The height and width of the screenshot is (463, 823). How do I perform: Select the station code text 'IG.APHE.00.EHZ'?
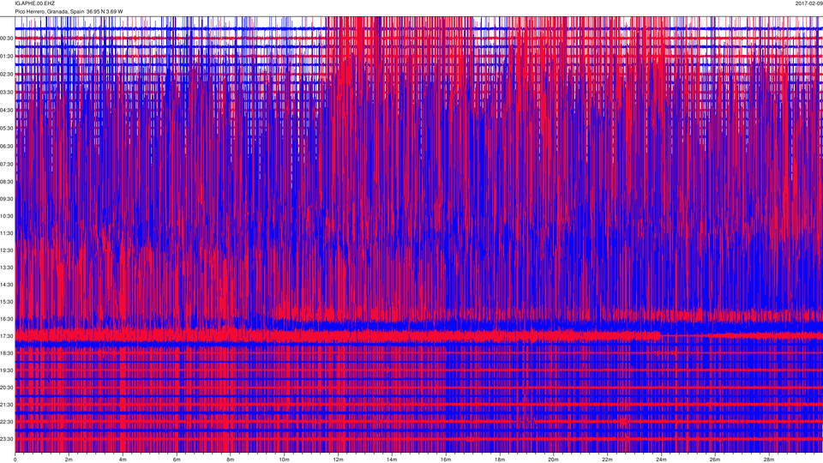pyautogui.click(x=34, y=3)
